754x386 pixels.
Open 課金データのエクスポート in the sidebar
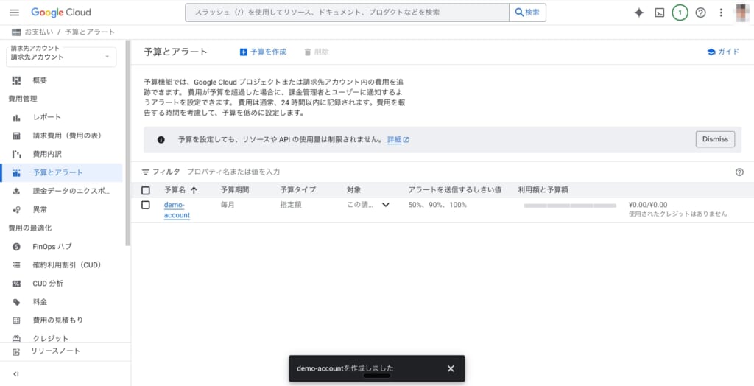point(62,191)
